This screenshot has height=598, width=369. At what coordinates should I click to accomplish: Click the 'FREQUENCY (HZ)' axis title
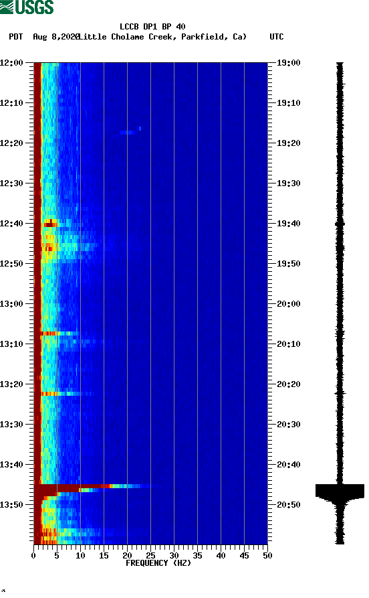(158, 563)
